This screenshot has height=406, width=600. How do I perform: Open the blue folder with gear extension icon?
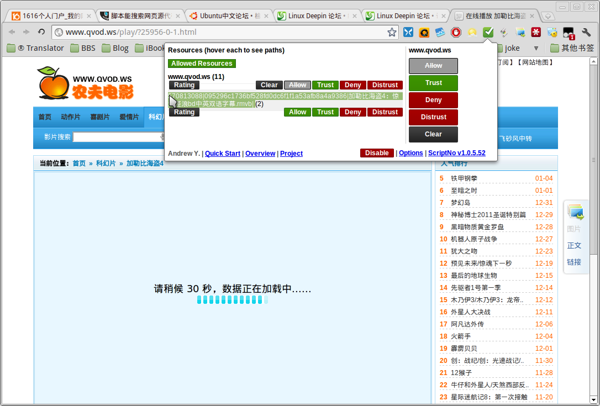tap(552, 33)
